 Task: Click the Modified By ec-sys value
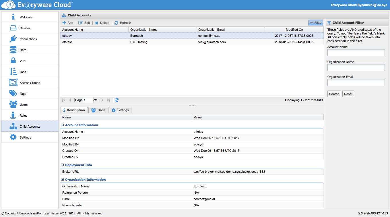(198, 144)
